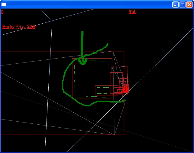Select the small dashed green rectangle

103,90
